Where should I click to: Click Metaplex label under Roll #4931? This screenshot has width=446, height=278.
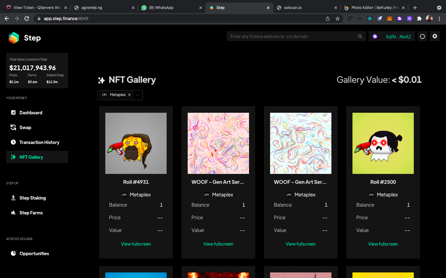[x=140, y=195]
